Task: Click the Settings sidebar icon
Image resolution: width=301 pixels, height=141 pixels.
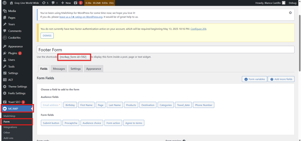Action: (5, 73)
